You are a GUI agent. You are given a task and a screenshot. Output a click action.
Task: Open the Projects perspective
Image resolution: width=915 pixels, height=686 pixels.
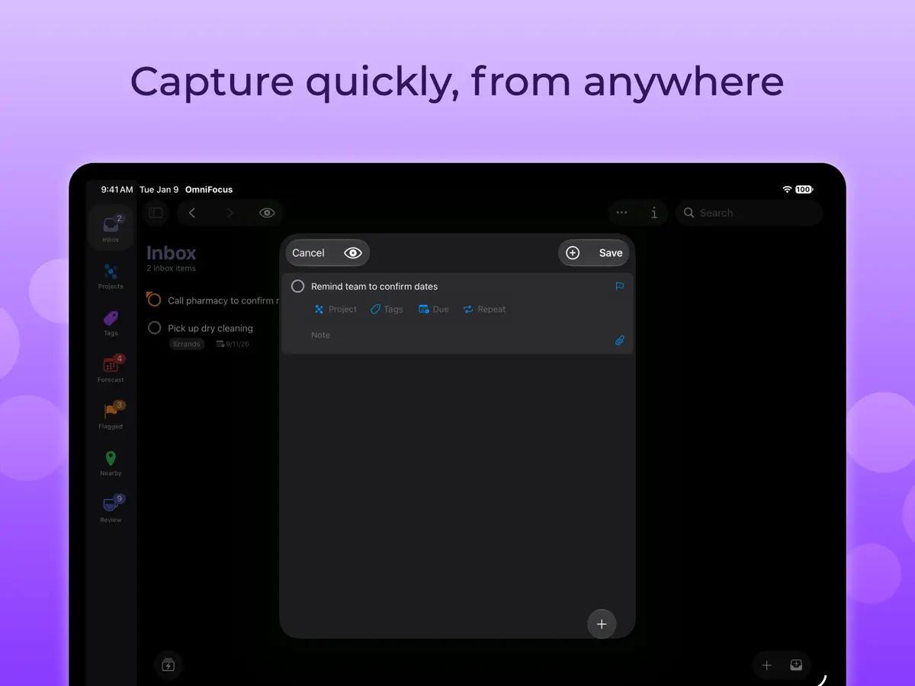(111, 276)
